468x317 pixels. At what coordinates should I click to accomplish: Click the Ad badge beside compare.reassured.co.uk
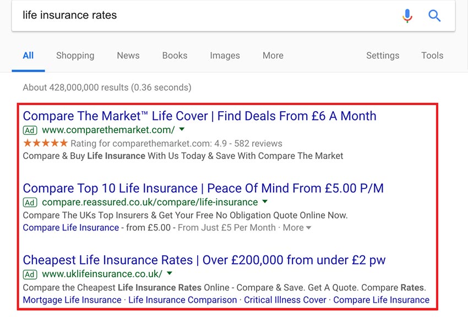click(x=30, y=203)
